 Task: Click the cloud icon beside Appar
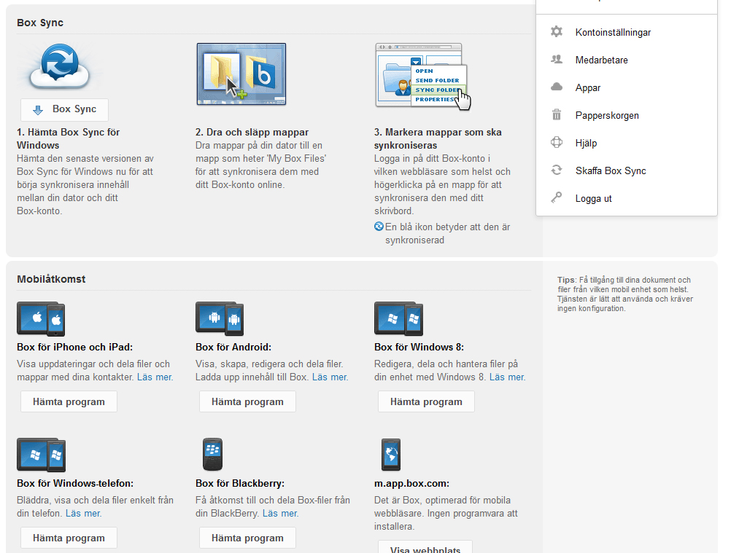coord(557,87)
